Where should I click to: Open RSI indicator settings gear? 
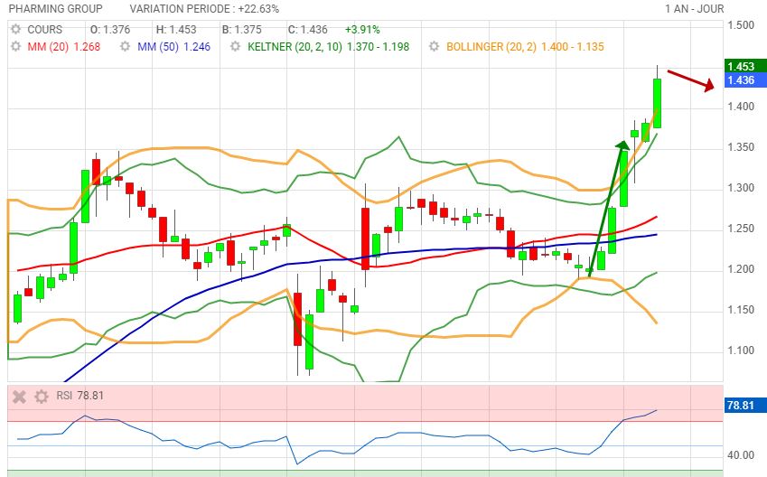tap(42, 397)
